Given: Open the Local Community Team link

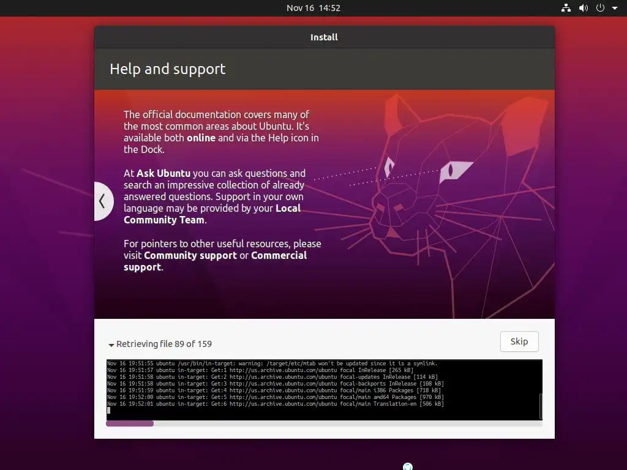Looking at the screenshot, I should 212,214.
